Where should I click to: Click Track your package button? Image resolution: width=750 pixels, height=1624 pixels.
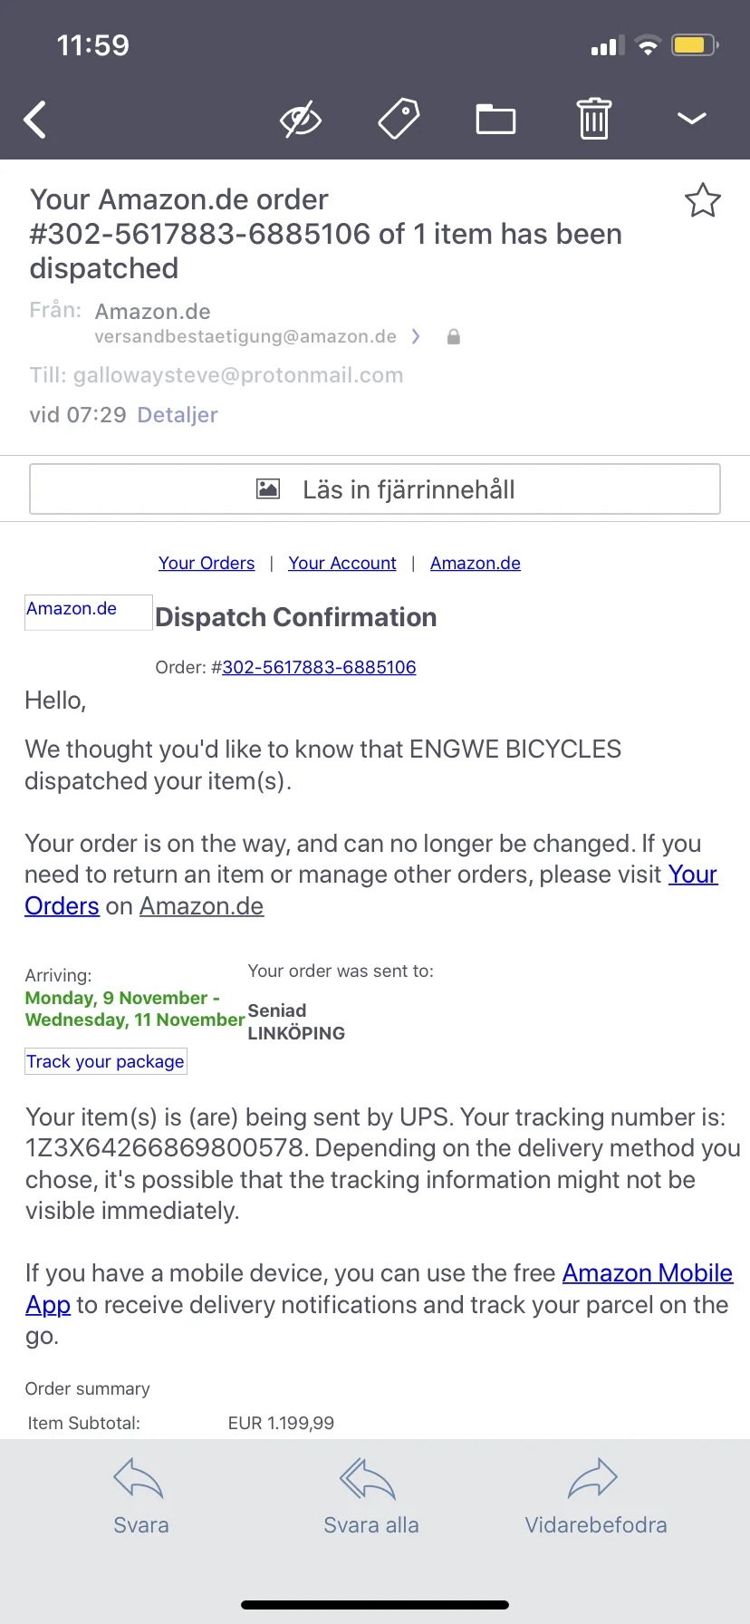click(x=106, y=1061)
